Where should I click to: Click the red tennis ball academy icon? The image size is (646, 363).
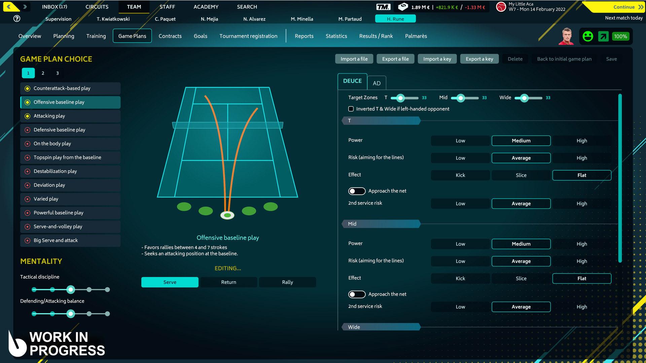pos(501,7)
